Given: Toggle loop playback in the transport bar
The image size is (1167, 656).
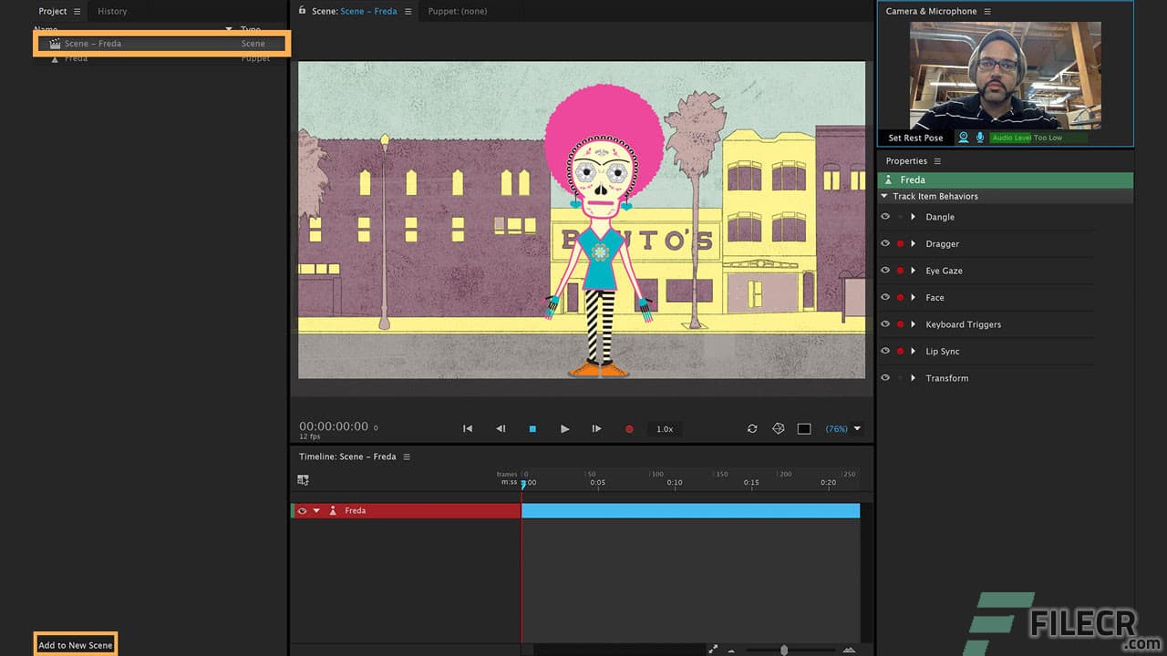Looking at the screenshot, I should pos(751,428).
